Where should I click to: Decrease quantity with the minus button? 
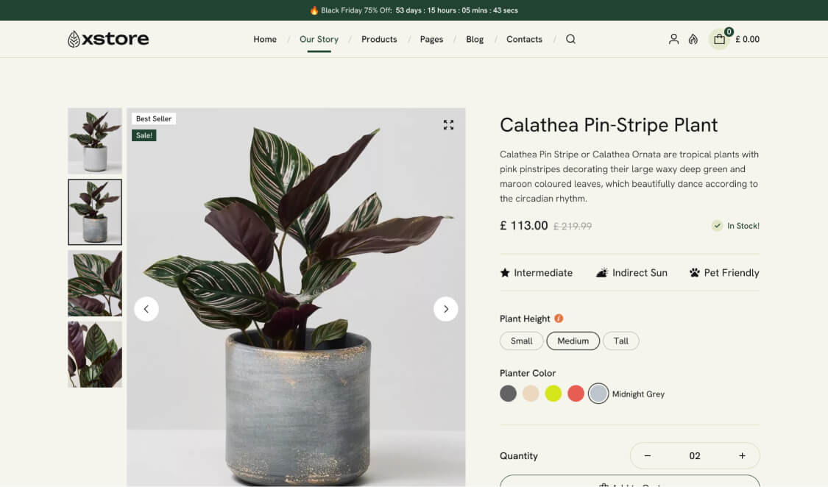(x=648, y=456)
